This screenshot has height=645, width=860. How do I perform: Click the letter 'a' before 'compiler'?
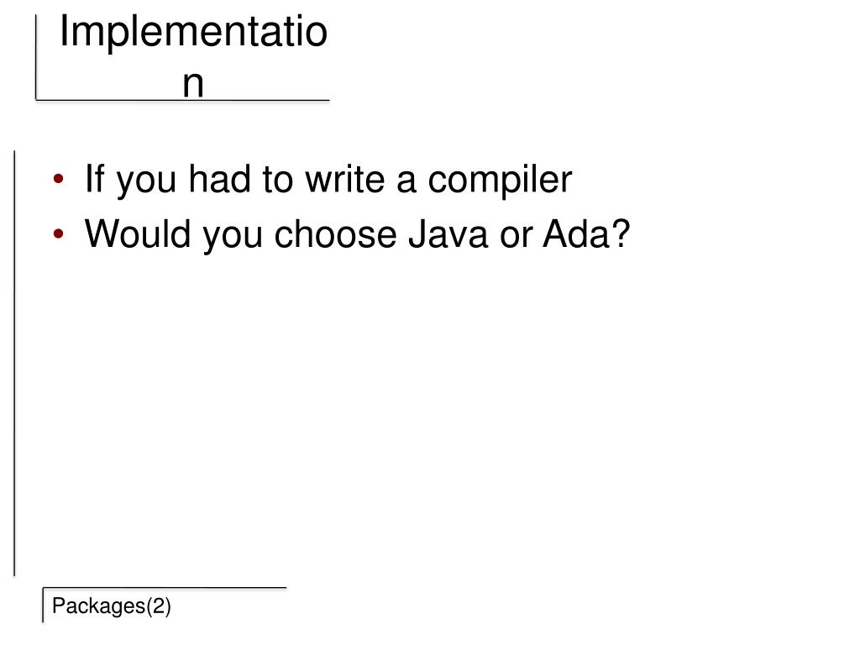tap(406, 182)
